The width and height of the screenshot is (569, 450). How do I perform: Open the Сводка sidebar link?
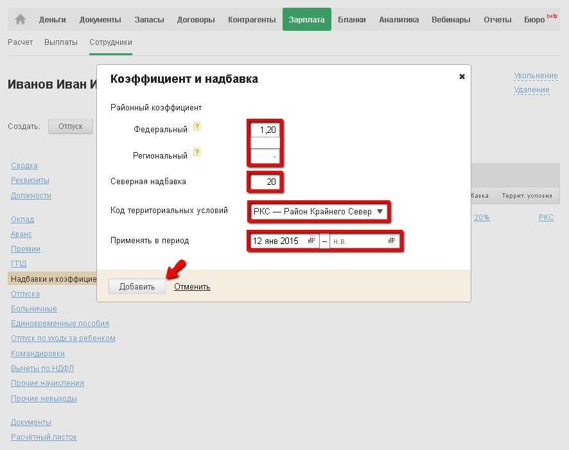coord(24,166)
